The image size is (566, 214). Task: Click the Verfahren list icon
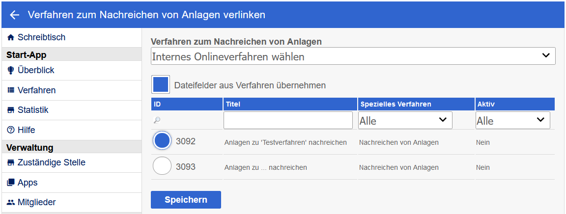[x=11, y=90]
